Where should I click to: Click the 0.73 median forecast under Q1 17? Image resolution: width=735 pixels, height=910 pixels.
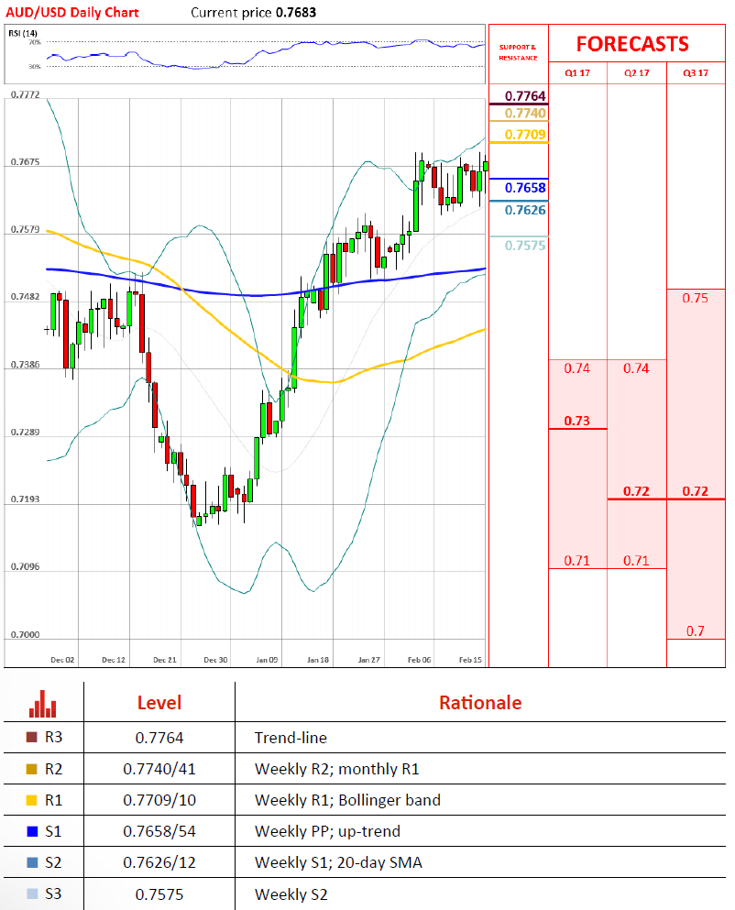click(x=577, y=421)
